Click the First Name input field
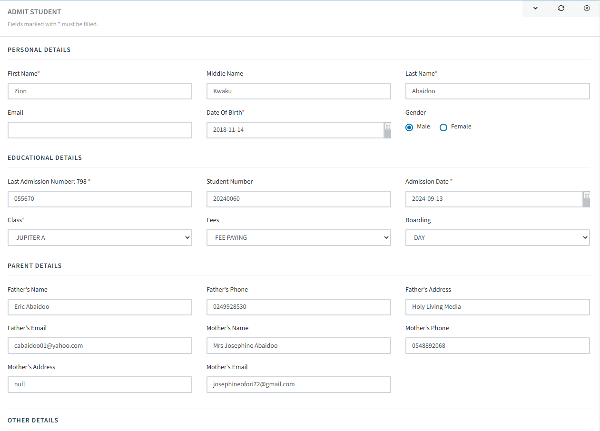The image size is (600, 431). [100, 91]
